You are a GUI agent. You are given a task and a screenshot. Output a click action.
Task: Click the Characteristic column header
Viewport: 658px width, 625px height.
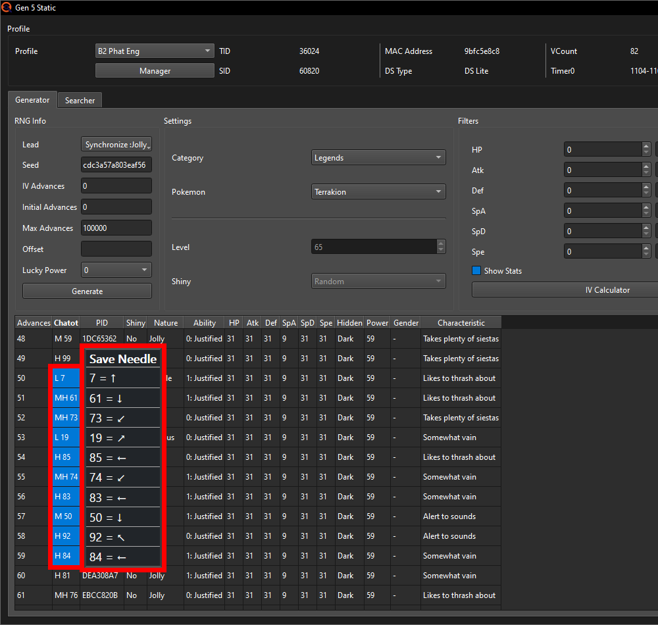[x=461, y=323]
